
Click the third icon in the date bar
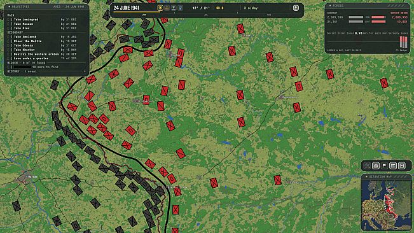click(174, 8)
